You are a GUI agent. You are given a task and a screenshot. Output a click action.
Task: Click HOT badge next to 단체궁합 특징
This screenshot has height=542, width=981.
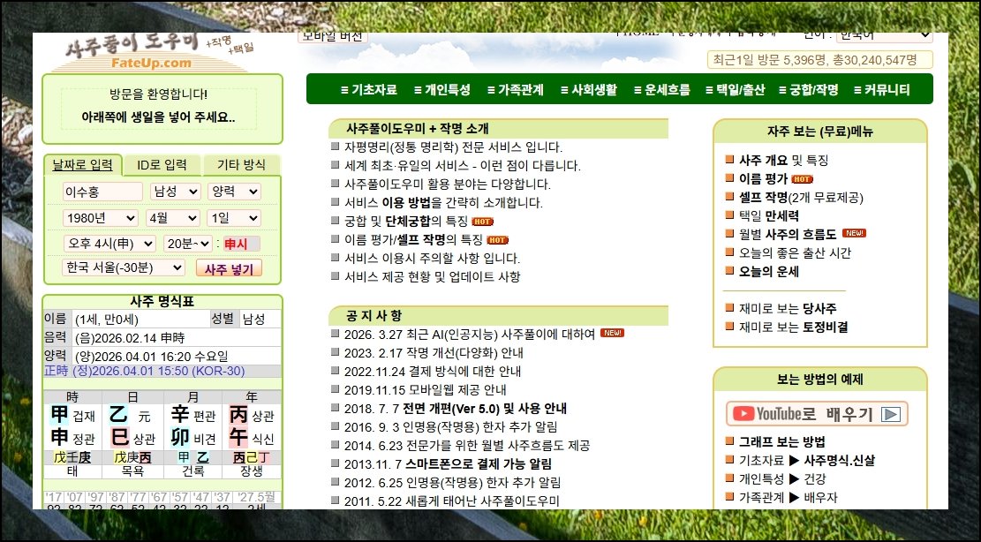(482, 222)
